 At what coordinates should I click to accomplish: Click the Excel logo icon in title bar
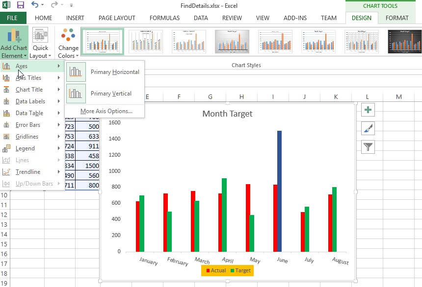tap(6, 5)
